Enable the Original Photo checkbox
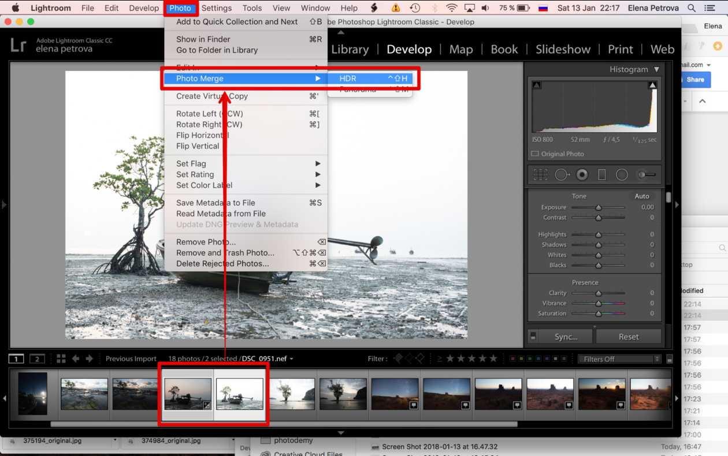Image resolution: width=728 pixels, height=456 pixels. pos(534,154)
